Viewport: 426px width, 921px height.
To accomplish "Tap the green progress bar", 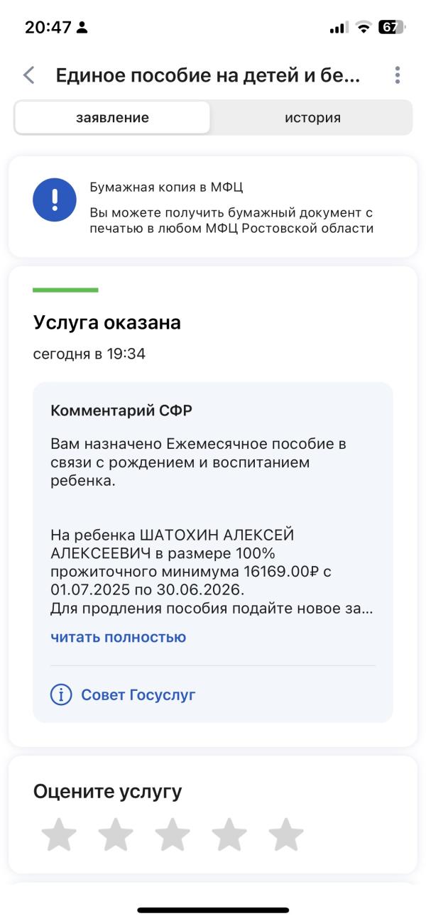I will point(65,290).
